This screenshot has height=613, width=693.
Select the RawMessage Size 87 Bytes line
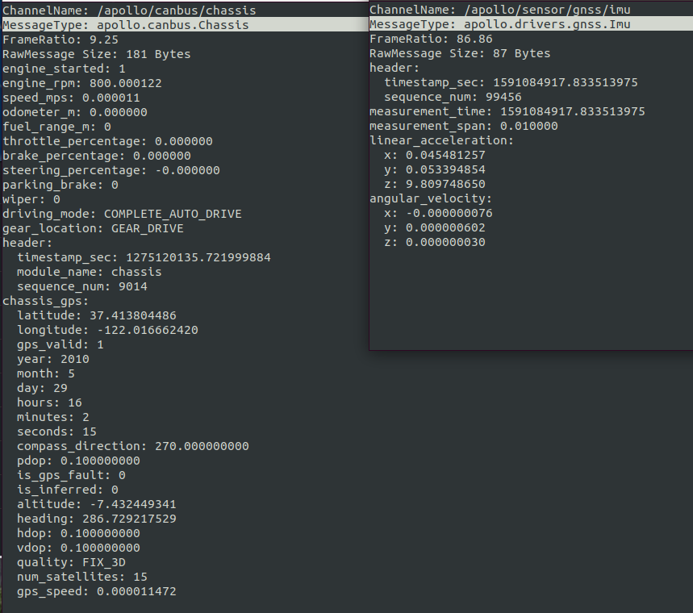point(460,53)
